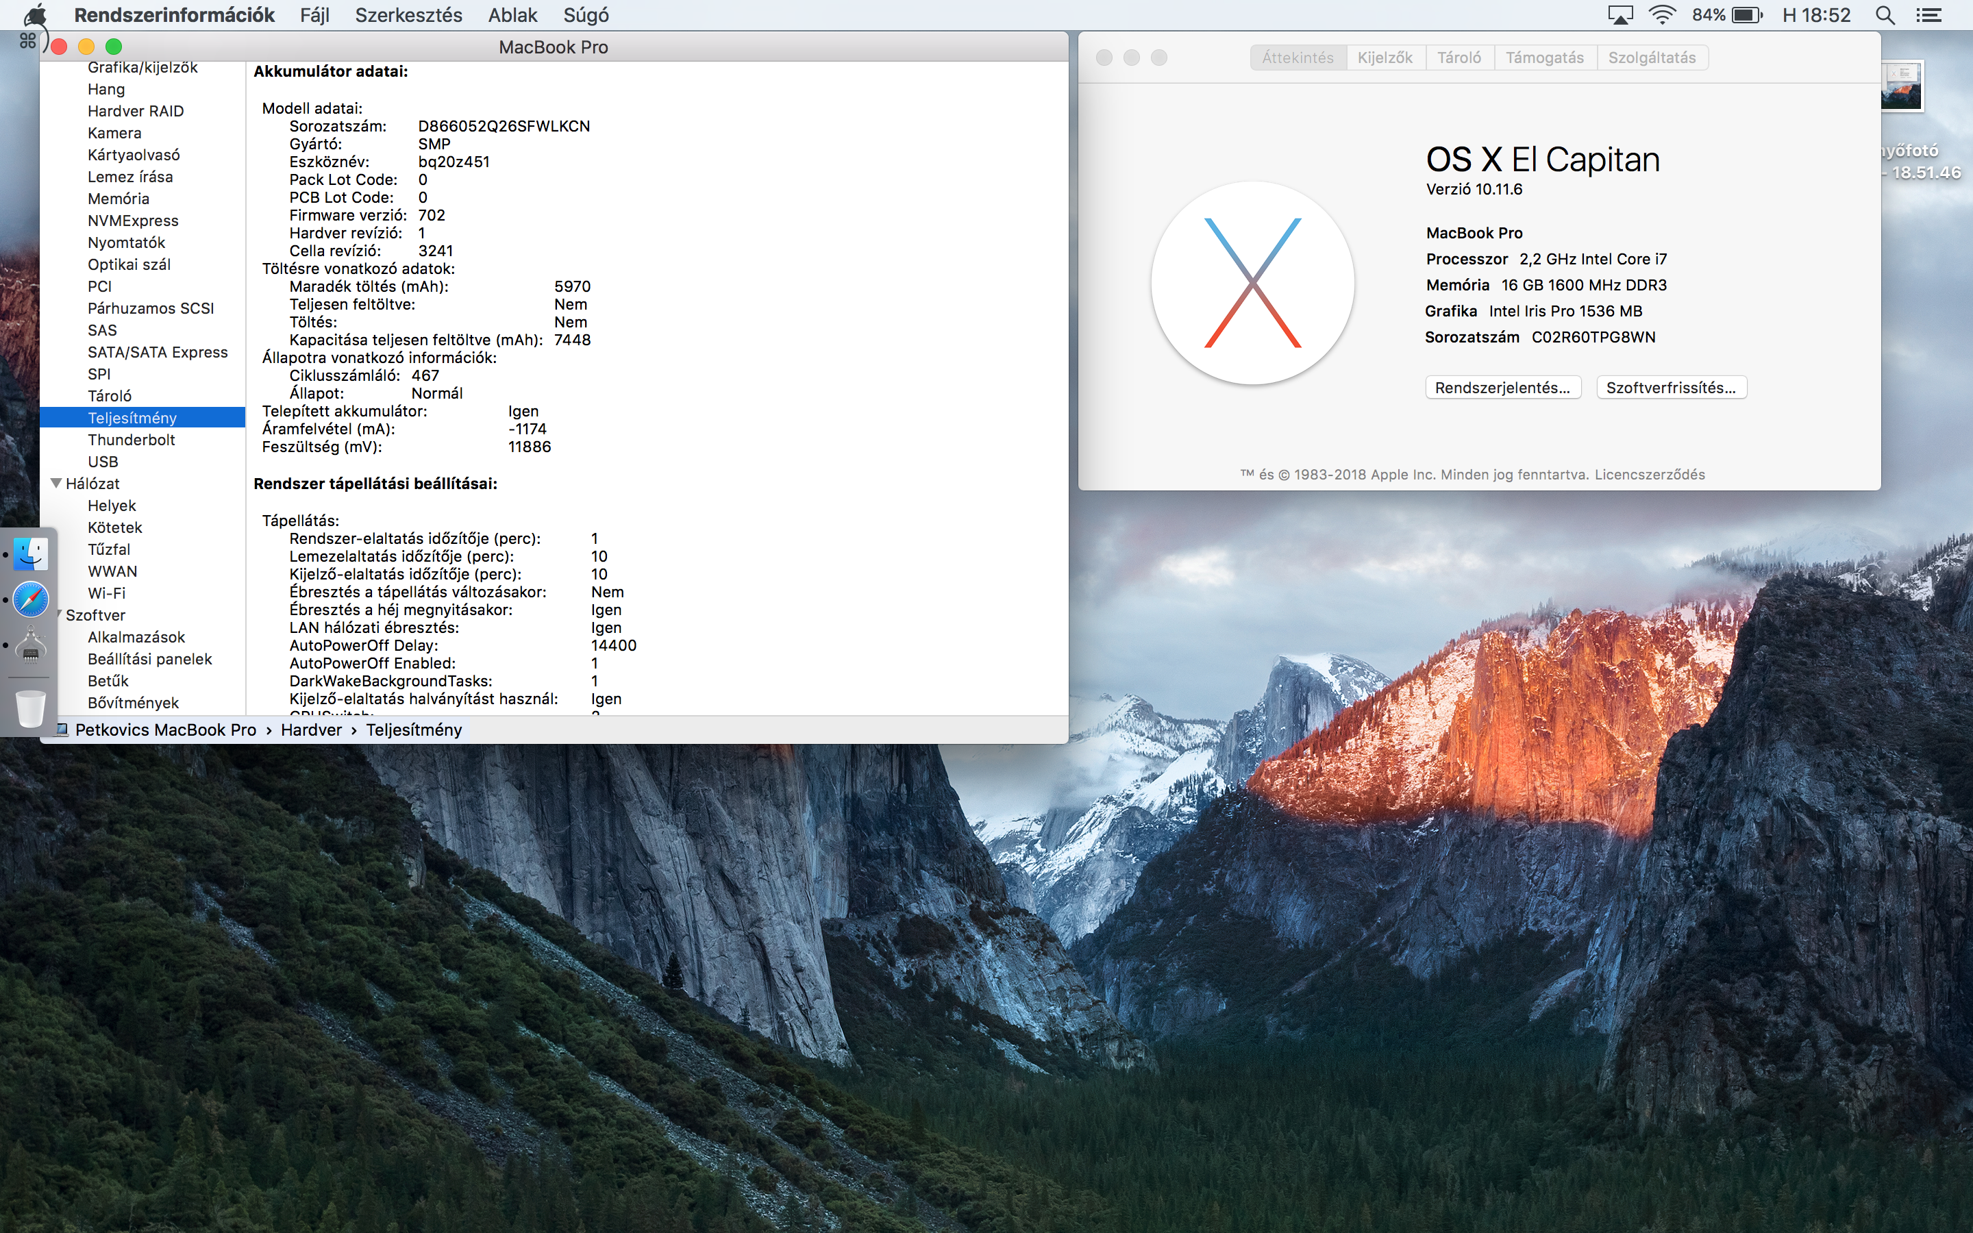Open the Apple menu icon
The image size is (1973, 1233).
(36, 14)
